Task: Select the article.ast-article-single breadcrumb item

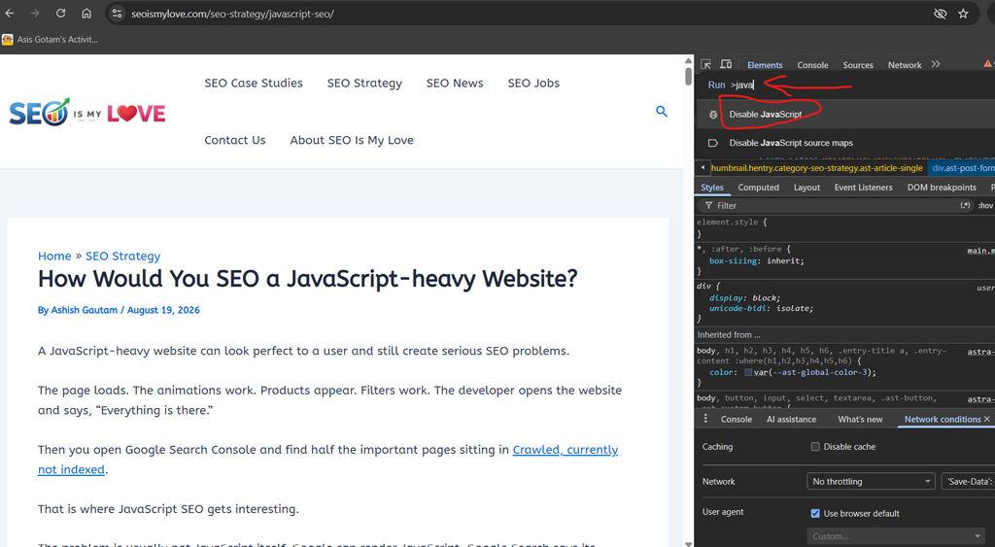Action: 816,168
